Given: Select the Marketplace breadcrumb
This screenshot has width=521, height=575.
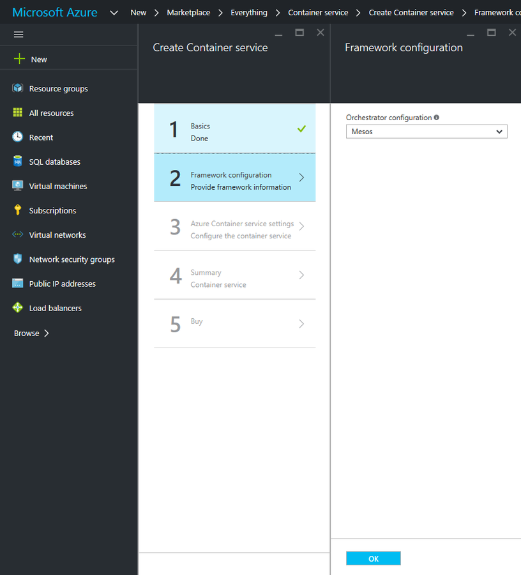Looking at the screenshot, I should tap(188, 13).
